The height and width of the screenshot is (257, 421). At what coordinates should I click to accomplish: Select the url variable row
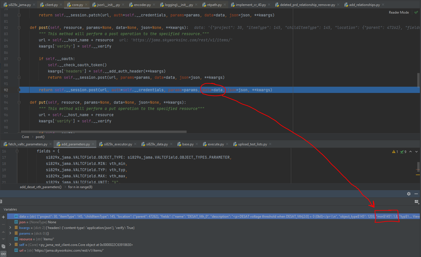[x=213, y=250]
